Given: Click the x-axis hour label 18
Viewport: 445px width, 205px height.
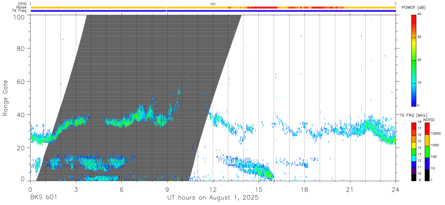Looking at the screenshot, I should [304, 189].
